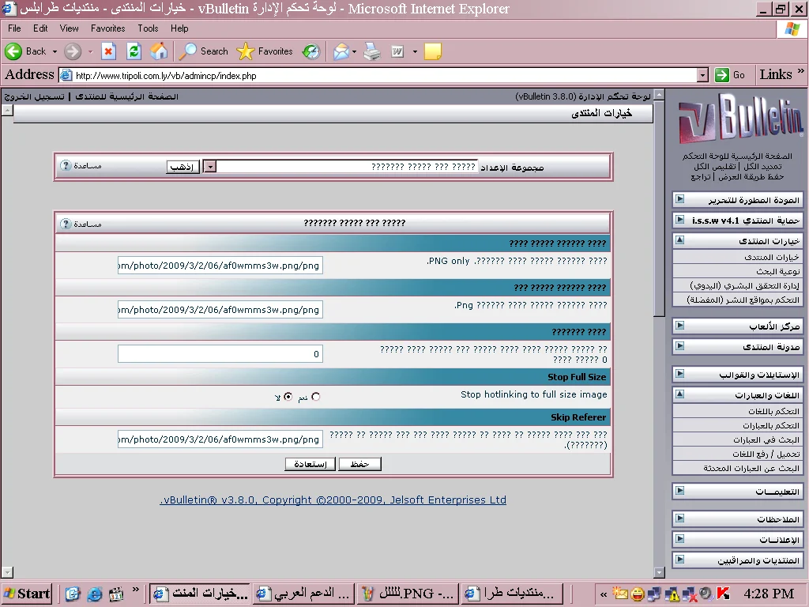
Task: Open Links toolbar chevron
Action: pyautogui.click(x=800, y=71)
